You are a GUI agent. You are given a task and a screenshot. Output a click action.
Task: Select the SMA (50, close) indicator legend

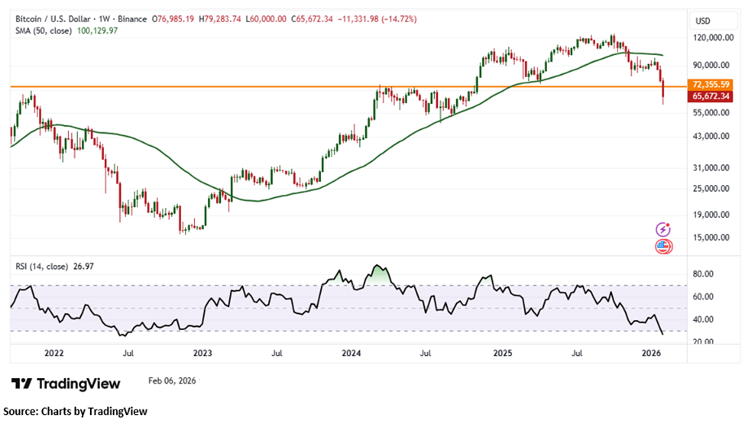(x=42, y=32)
